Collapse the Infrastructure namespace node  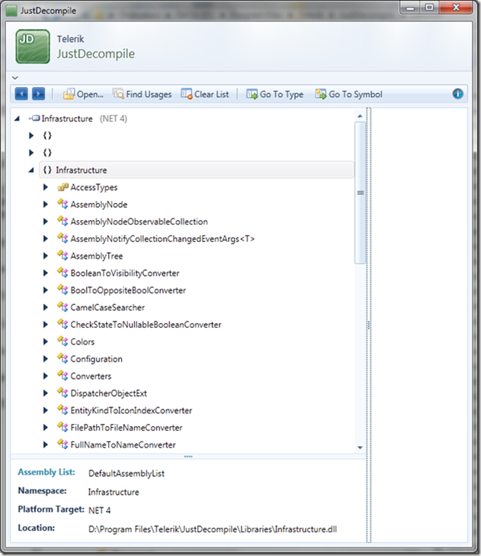tap(31, 170)
